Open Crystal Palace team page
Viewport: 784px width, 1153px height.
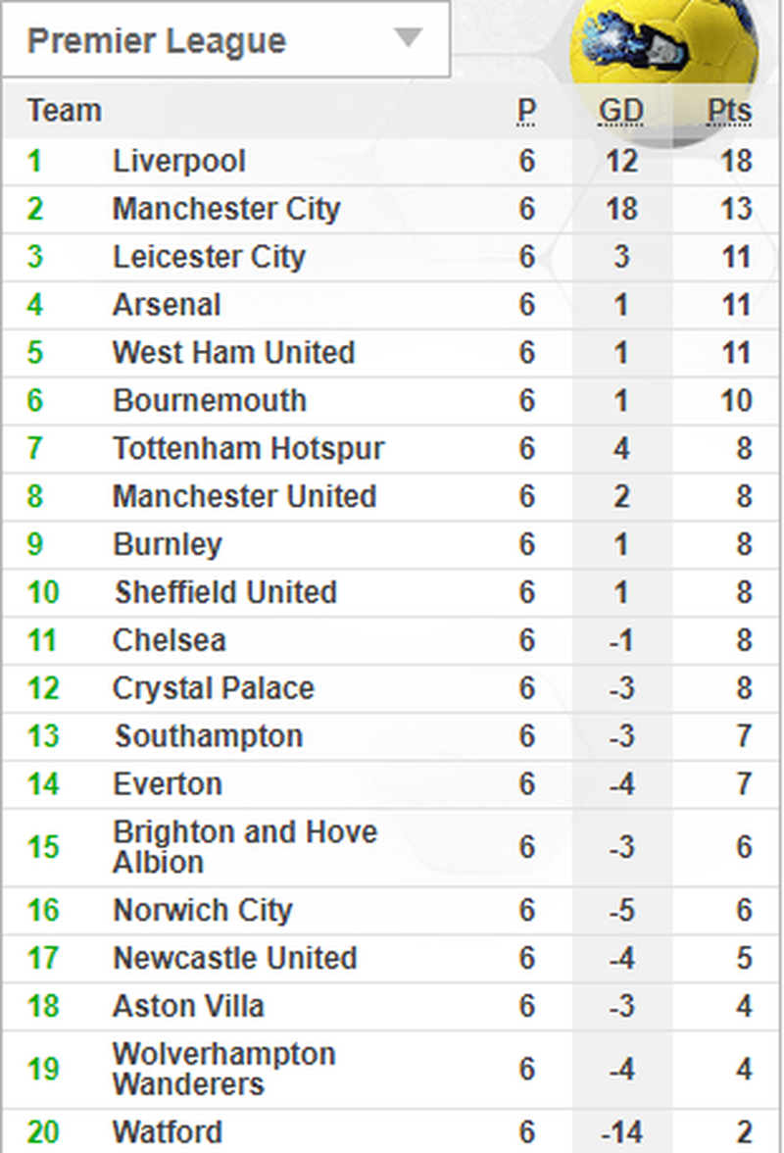tap(214, 688)
